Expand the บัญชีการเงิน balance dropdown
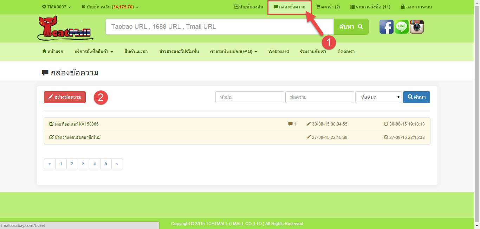 coord(110,7)
